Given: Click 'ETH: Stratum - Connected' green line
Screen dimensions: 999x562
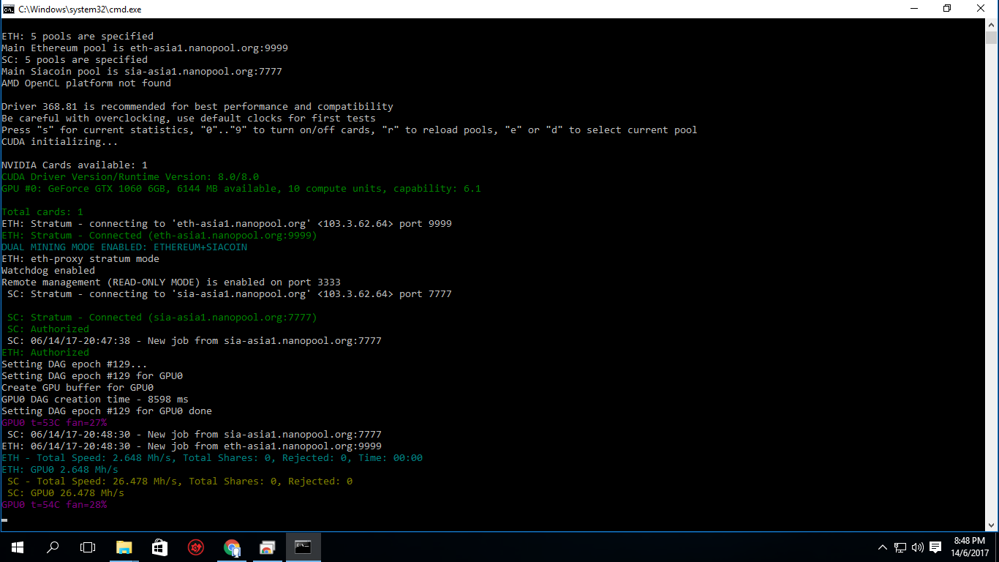Looking at the screenshot, I should pyautogui.click(x=159, y=236).
